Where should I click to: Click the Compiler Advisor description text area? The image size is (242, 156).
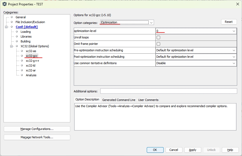[155, 117]
